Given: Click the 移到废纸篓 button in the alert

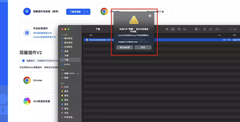Looking at the screenshot, I should coord(125,47).
